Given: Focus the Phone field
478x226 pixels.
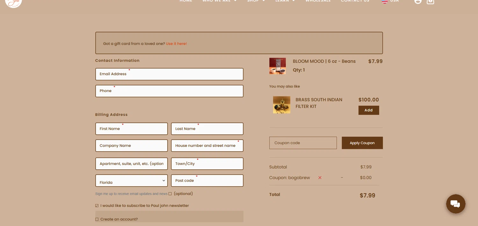Looking at the screenshot, I should point(169,91).
